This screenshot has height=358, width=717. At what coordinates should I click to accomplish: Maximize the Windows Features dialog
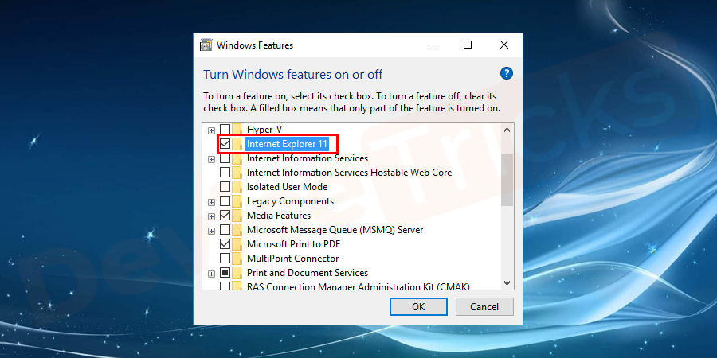point(468,45)
